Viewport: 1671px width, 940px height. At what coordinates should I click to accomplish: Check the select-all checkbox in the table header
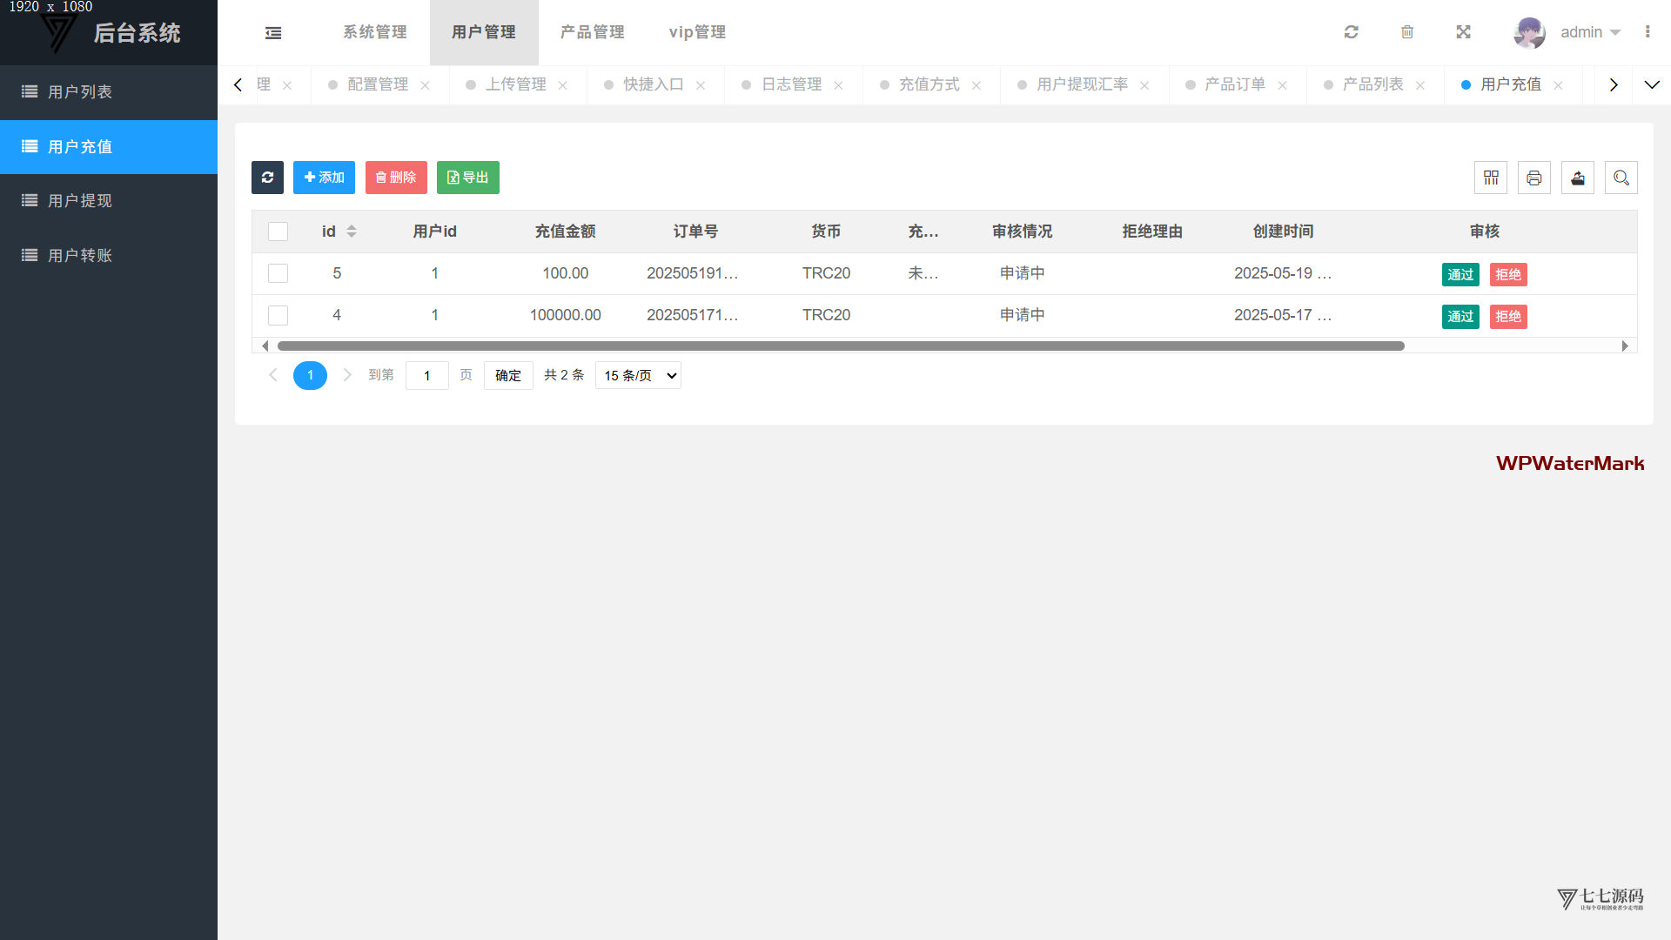278,232
